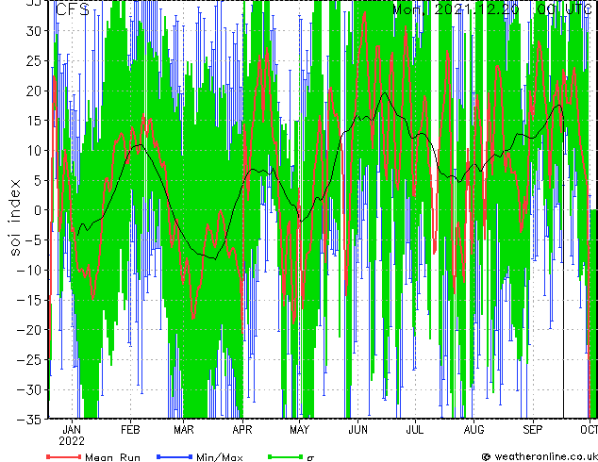Click y-axis value 15
Viewport: 598px width, 462px height.
(x=34, y=121)
